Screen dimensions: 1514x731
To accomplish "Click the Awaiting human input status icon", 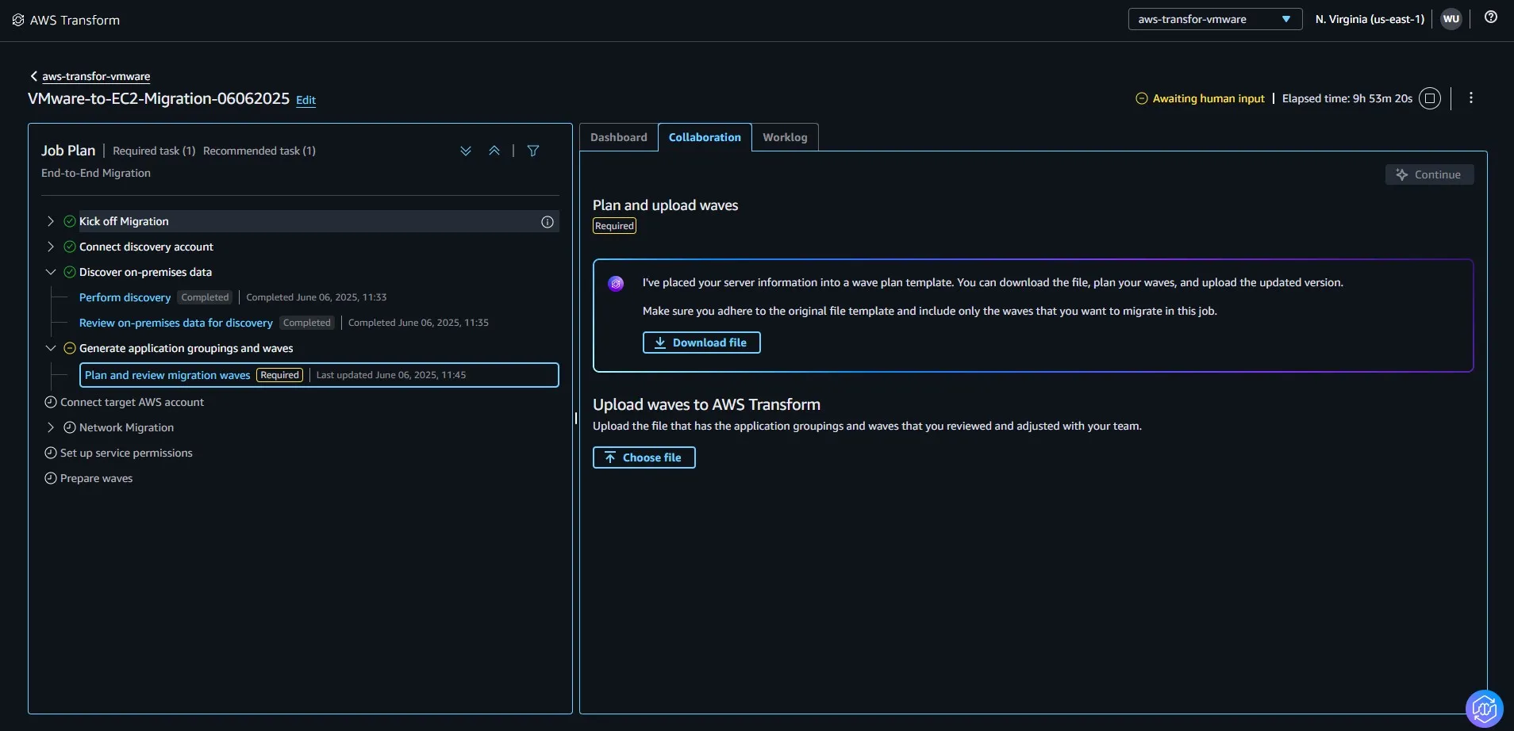I will [1142, 98].
